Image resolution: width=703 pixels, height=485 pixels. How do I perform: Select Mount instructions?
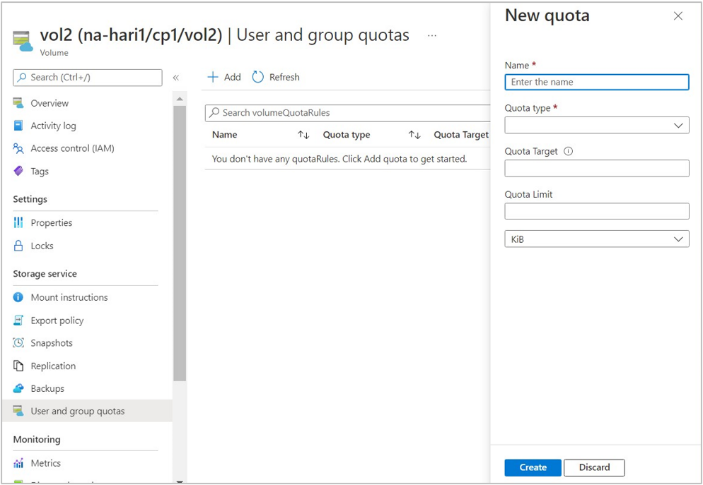(71, 297)
